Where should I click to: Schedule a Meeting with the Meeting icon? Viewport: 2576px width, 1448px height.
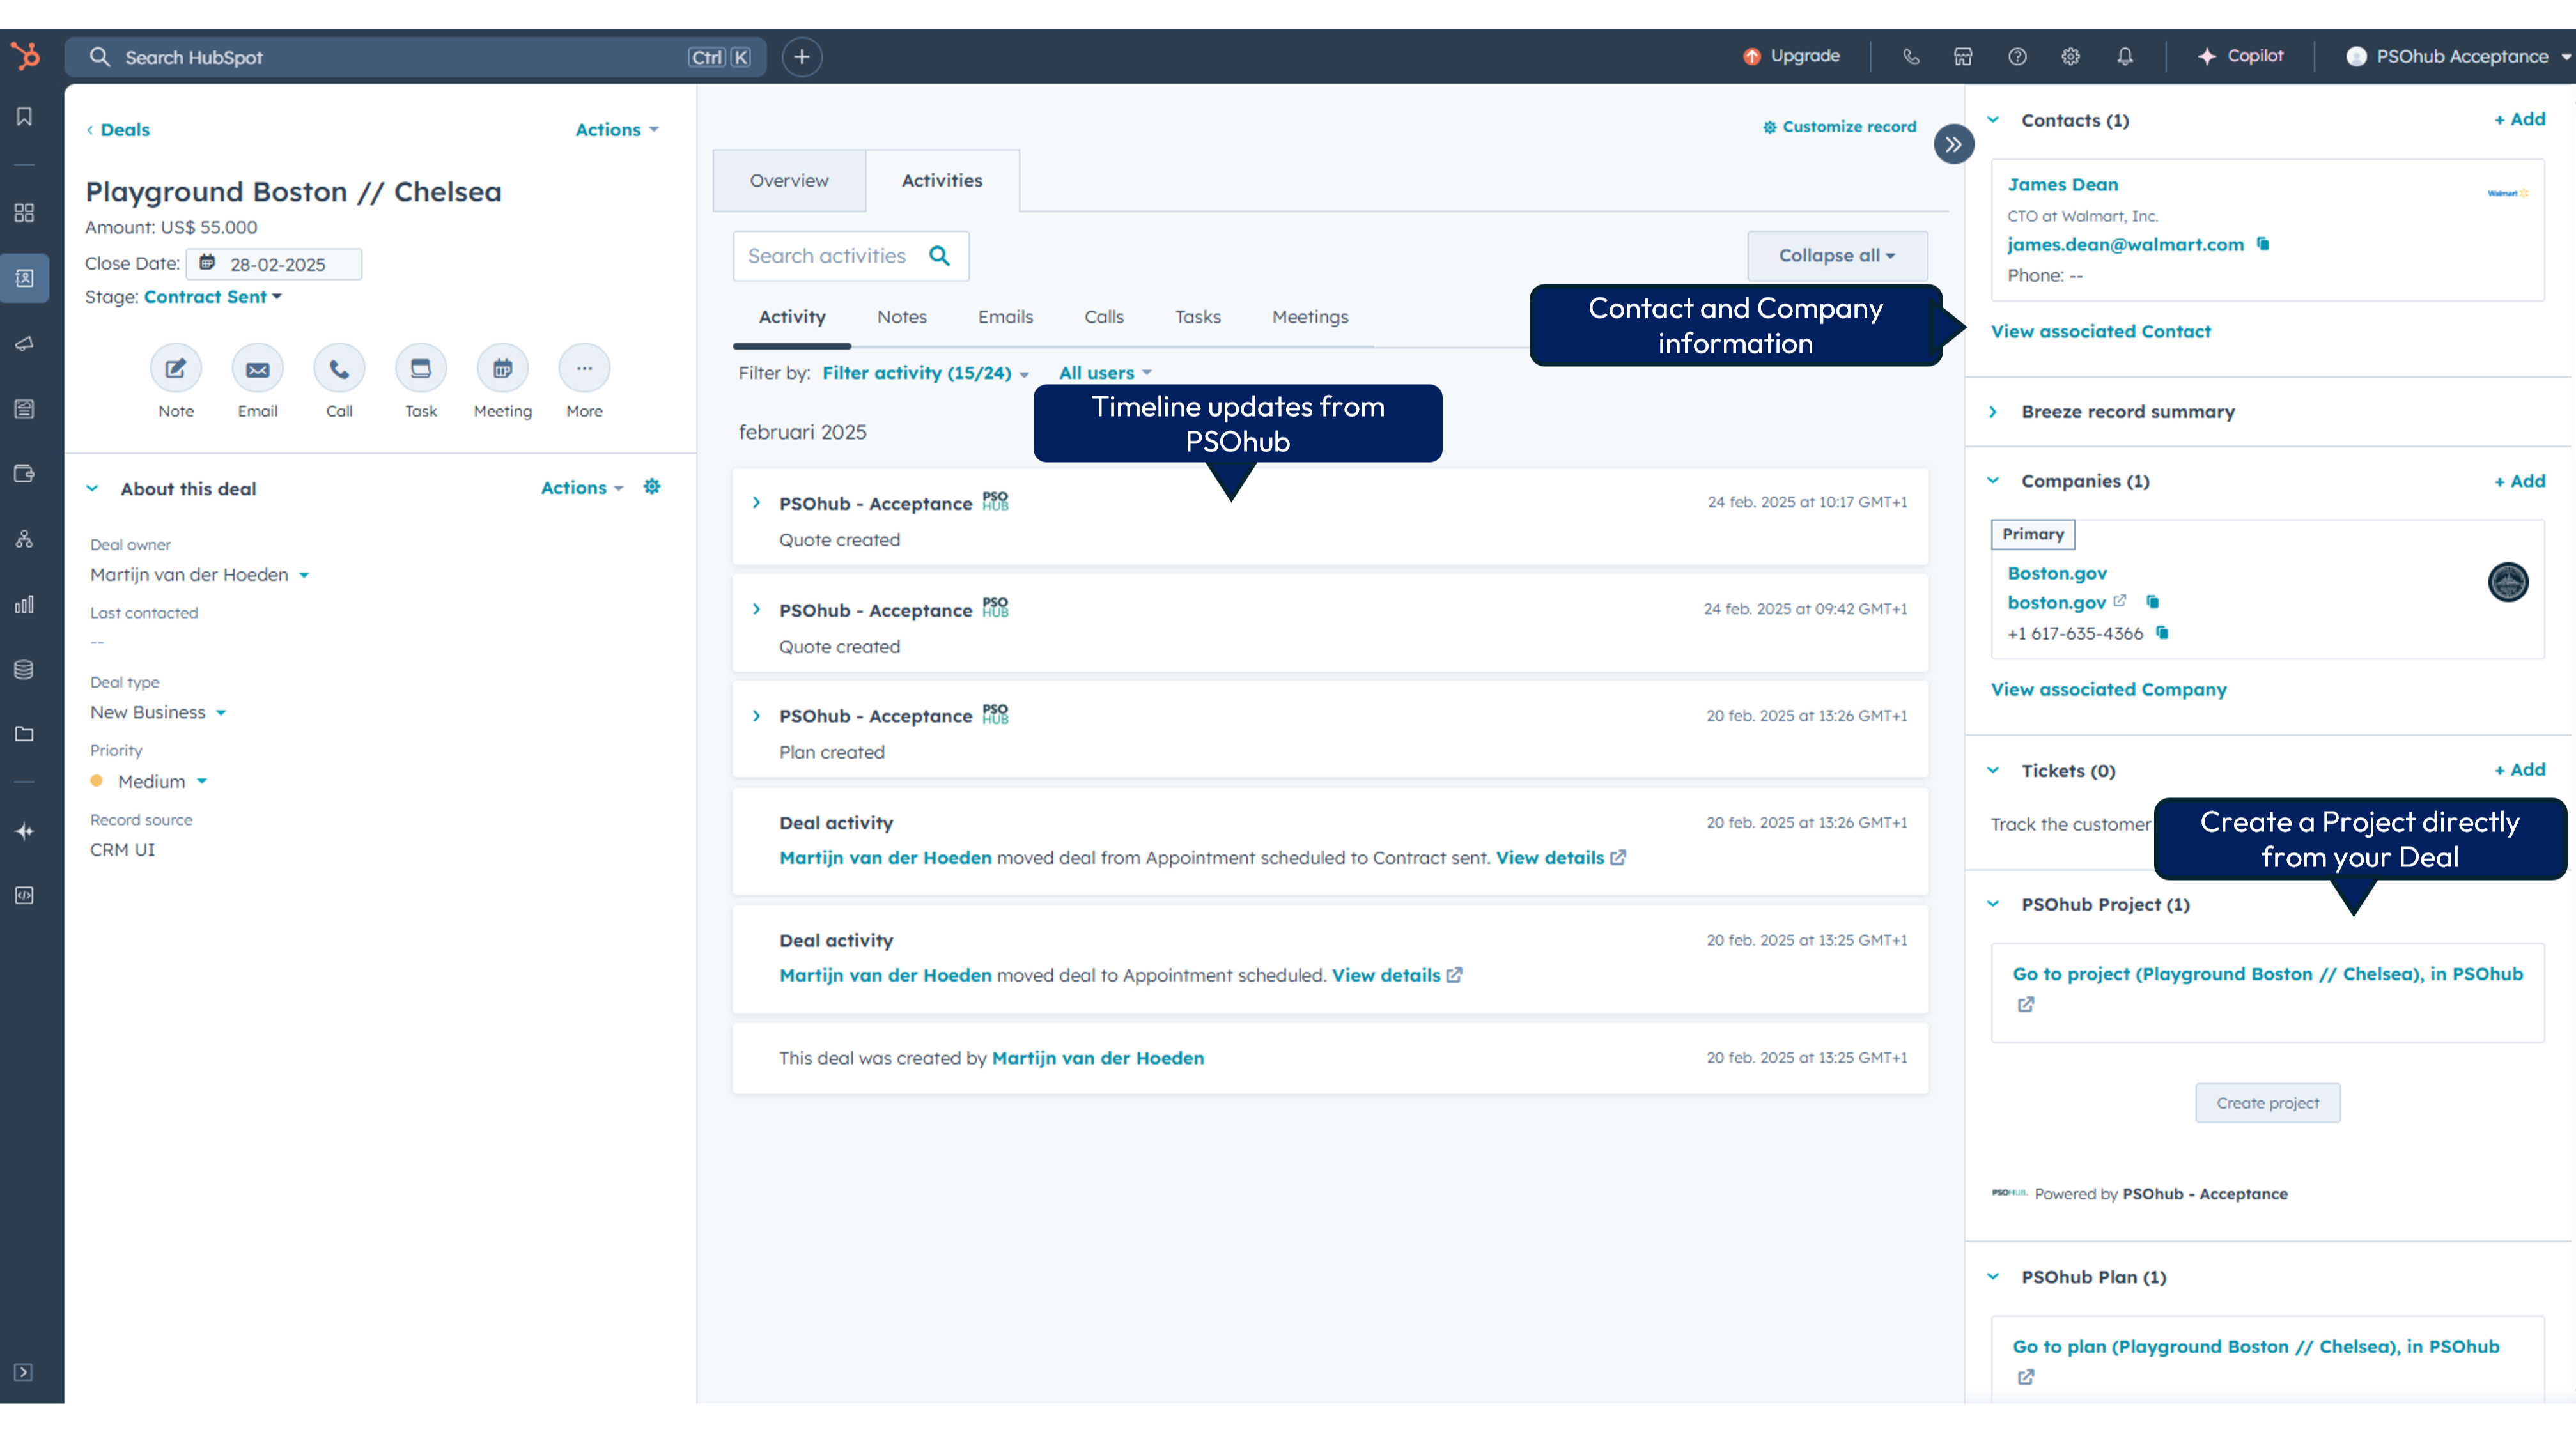[x=502, y=368]
